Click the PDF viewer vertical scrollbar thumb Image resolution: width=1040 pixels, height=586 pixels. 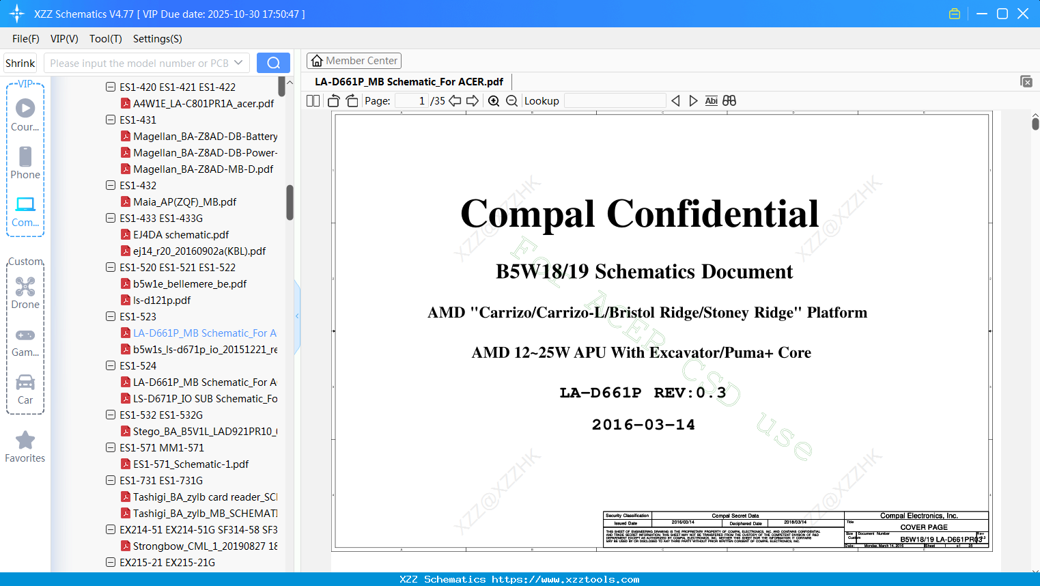(1035, 124)
